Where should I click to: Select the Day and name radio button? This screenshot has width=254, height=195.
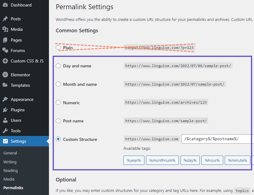tap(58, 66)
